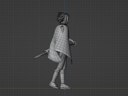Click the sword scabbard tip behind character
This screenshot has height=96, width=128.
35,58
